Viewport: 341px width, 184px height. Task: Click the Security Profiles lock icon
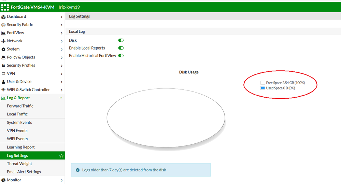tap(3, 66)
